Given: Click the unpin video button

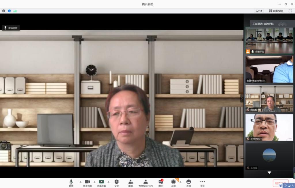Looking at the screenshot, I should click(x=11, y=28).
